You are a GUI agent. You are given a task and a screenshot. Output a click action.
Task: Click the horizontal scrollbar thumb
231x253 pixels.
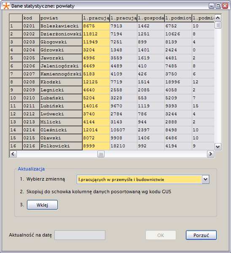pyautogui.click(x=101, y=154)
